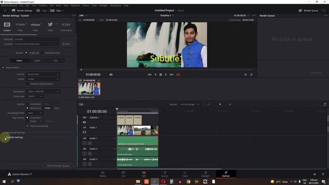This screenshot has height=185, width=329.
Task: Toggle Video 1 track enable icon
Action: [x=84, y=132]
